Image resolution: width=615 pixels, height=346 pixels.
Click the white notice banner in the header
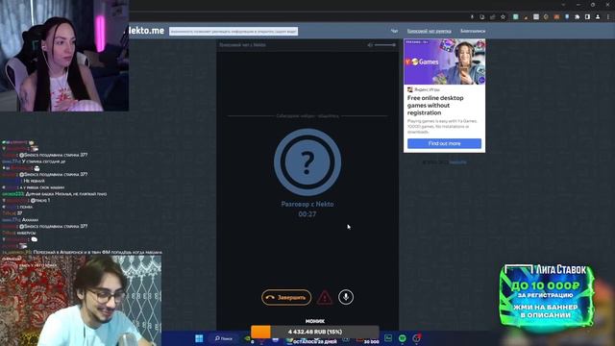[234, 32]
